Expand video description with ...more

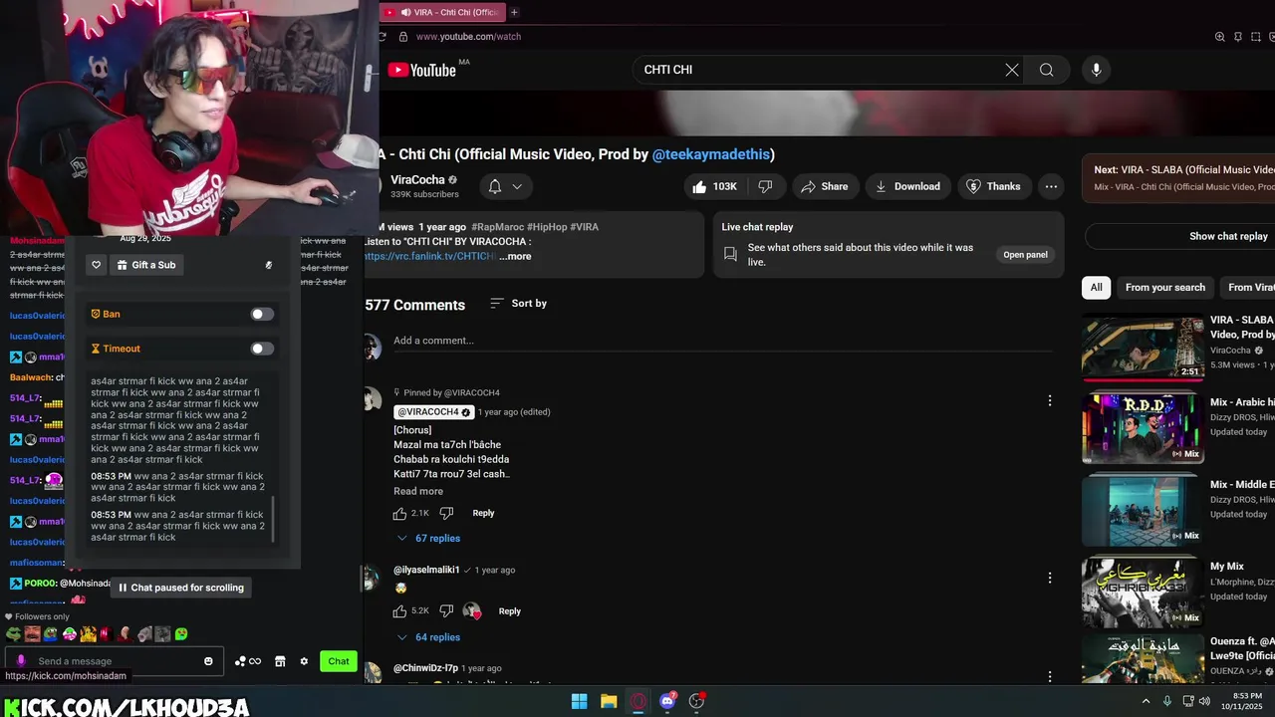coord(515,256)
